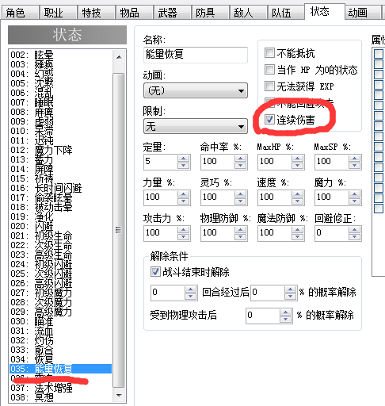Open the 限制 dropdown showing 无

pos(196,126)
